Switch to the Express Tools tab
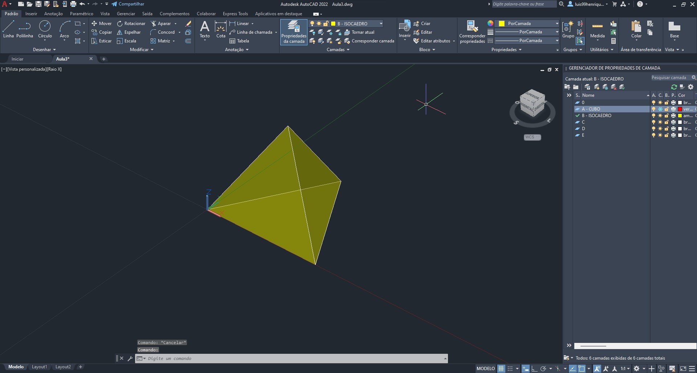 tap(235, 14)
